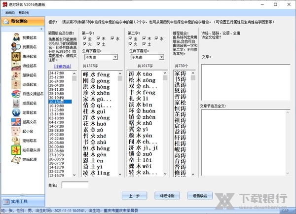This screenshot has height=214, width=296.
Task: Open the 我要测名 magnifier icon
Action: coord(16,47)
